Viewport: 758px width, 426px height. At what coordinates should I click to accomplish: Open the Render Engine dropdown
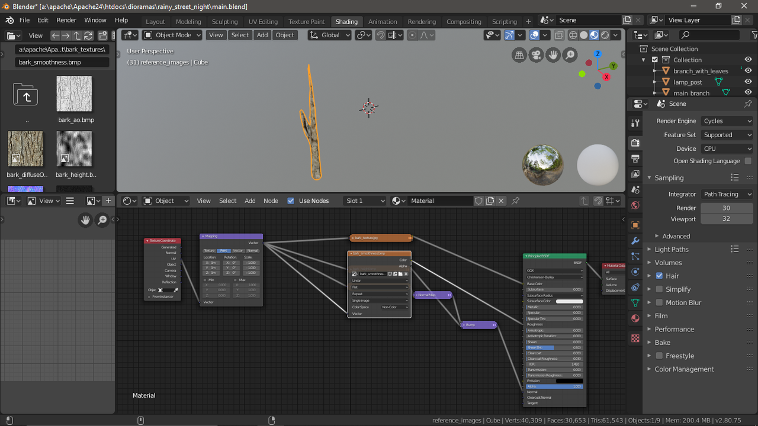point(727,121)
